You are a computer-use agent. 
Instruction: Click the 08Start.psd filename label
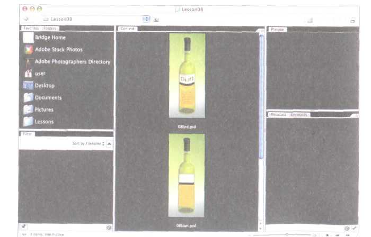click(x=186, y=226)
